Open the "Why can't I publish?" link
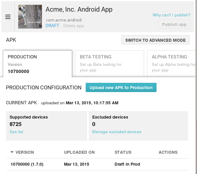The height and width of the screenshot is (174, 197). [171, 15]
